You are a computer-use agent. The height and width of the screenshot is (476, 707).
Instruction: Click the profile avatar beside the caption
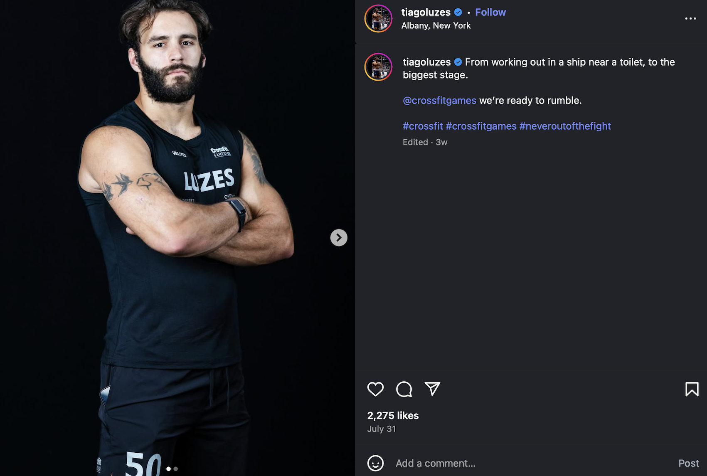click(378, 67)
